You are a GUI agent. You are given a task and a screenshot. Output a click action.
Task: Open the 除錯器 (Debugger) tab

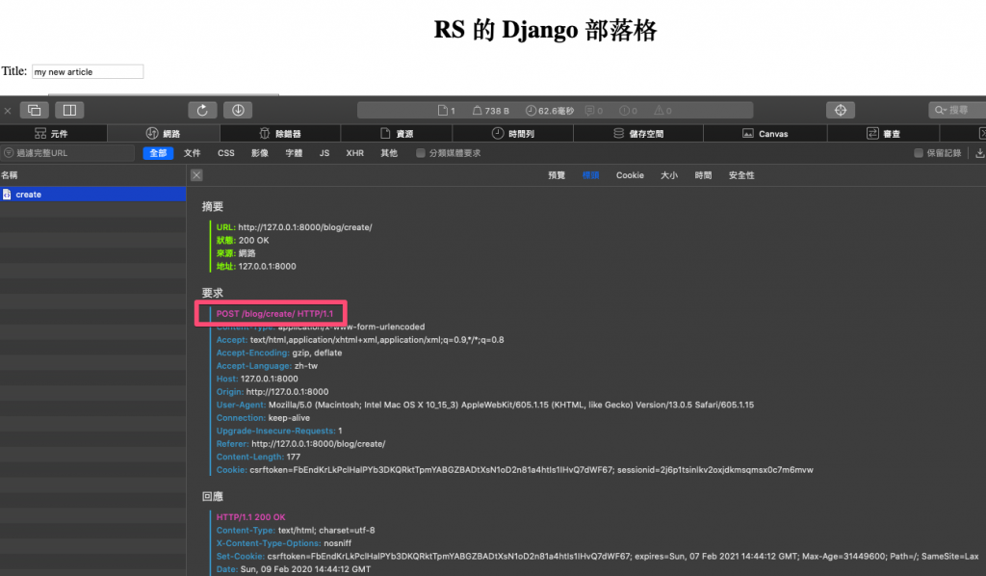280,133
